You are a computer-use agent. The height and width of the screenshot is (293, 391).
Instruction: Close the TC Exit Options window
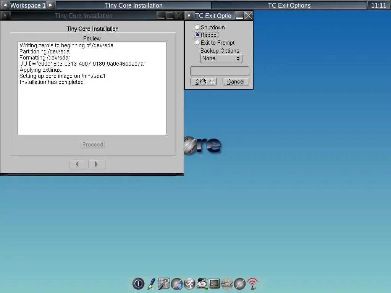(x=248, y=15)
